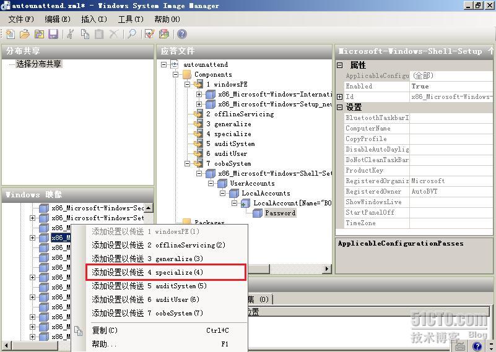This screenshot has height=352, width=496.
Task: Click the TimeZone value field
Action: [451, 223]
